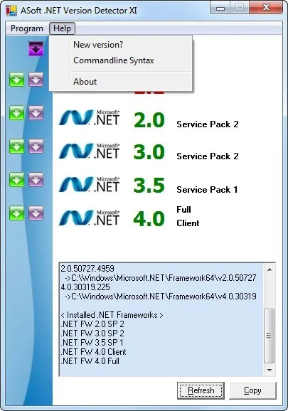Click the scrollbar thumb in log box
This screenshot has height=411, width=288.
coord(269,336)
